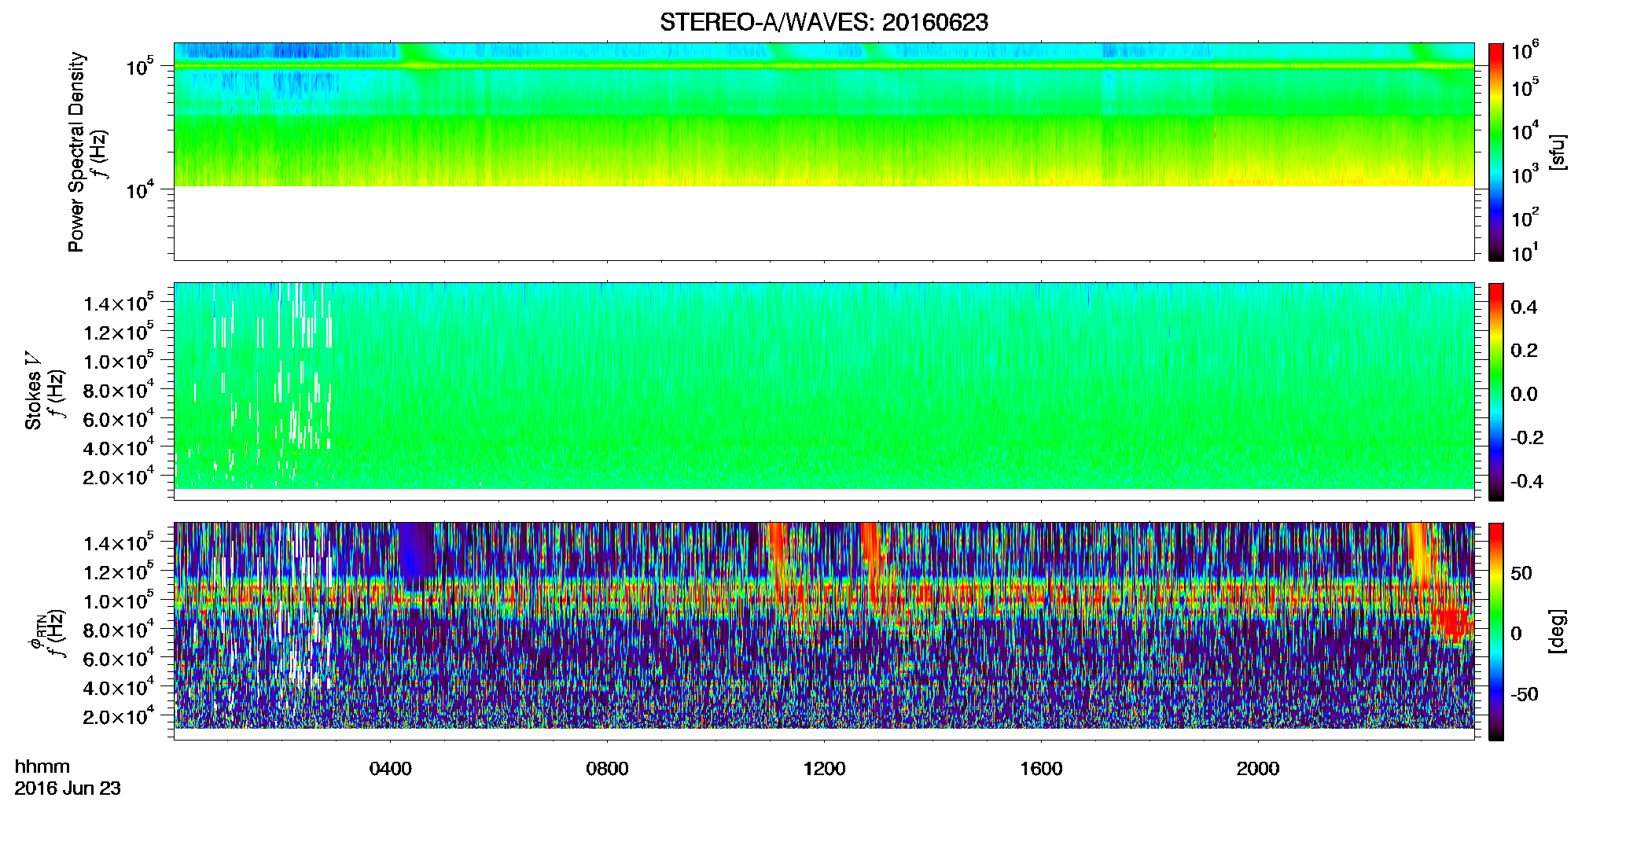
Task: Select the Power Spectral Density axis label
Action: coord(76,152)
